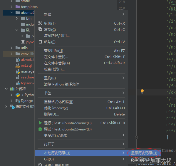Click line number 218 in gutter
The image size is (176, 166).
pos(122,2)
